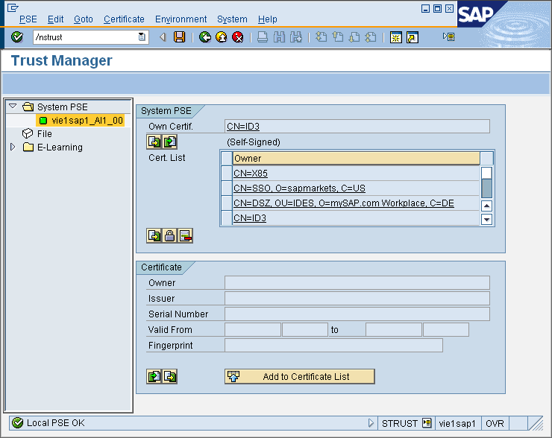
Task: Click the red Cancel icon
Action: [238, 37]
